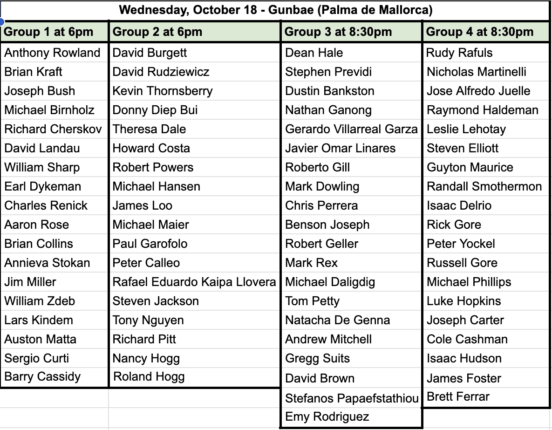Select the title cell Wednesday, October 18
This screenshot has height=430, width=552.
click(276, 10)
